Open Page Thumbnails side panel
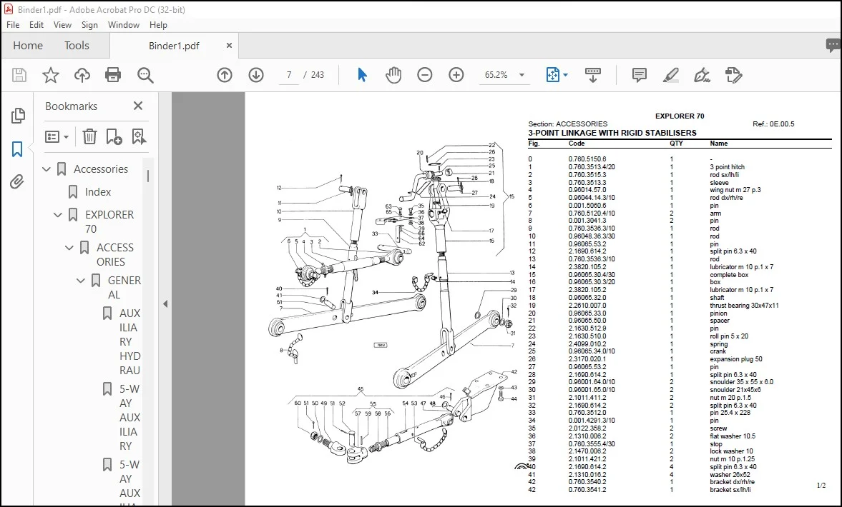 click(x=18, y=115)
